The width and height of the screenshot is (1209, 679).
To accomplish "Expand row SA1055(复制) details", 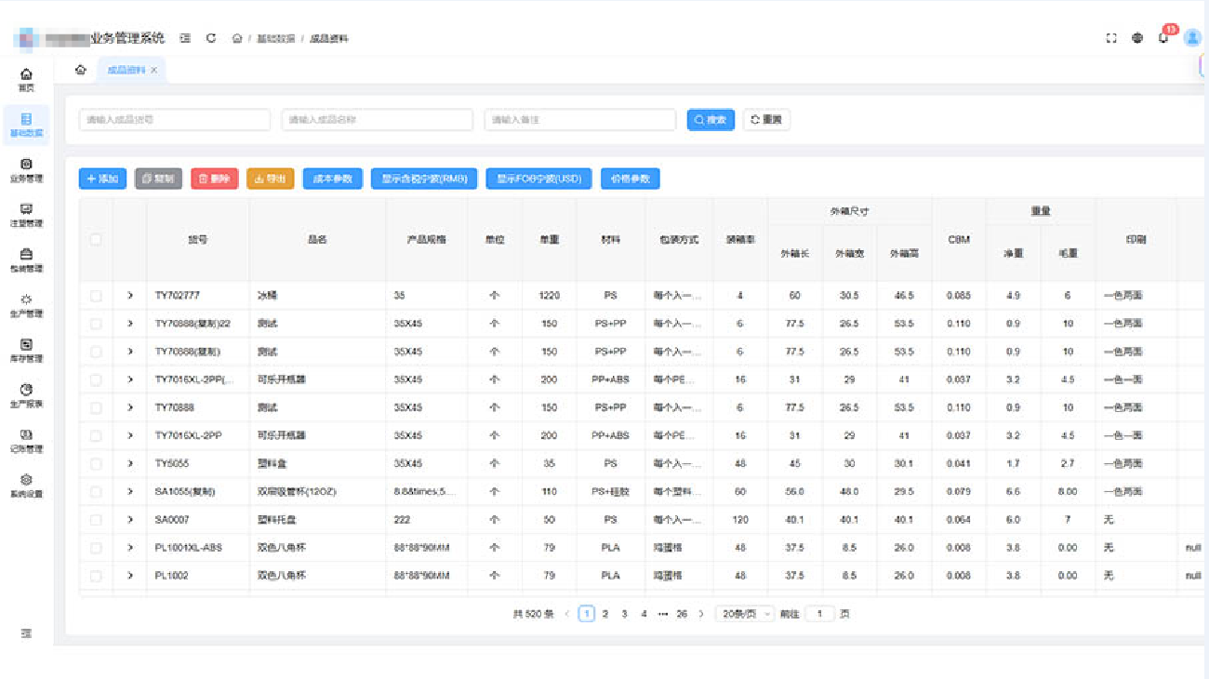I will coord(130,491).
